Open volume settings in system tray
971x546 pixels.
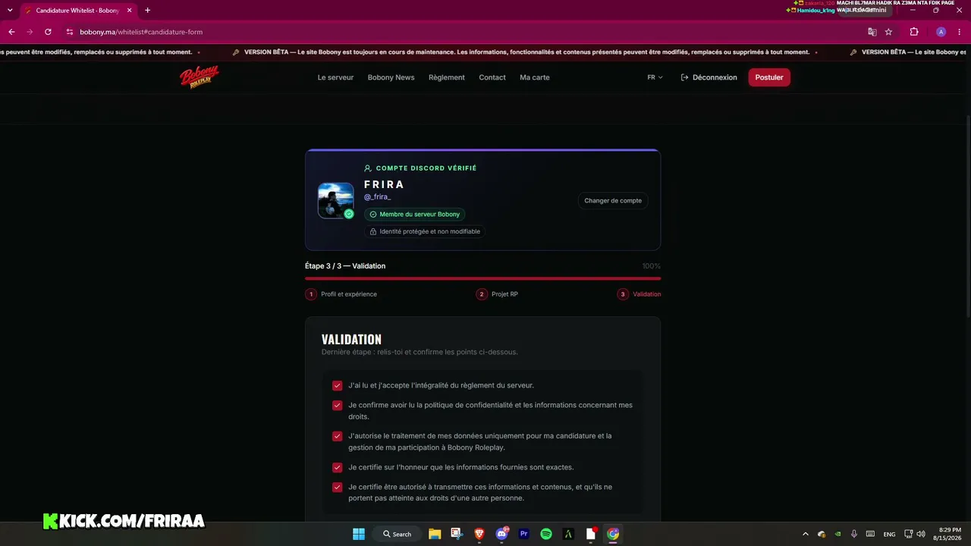921,534
